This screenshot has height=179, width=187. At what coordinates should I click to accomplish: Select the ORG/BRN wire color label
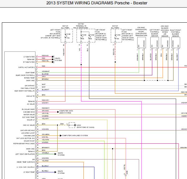45,134
